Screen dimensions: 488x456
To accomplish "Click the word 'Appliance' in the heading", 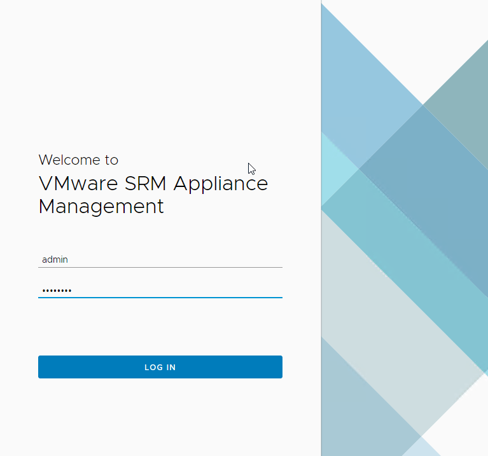I will [x=221, y=184].
